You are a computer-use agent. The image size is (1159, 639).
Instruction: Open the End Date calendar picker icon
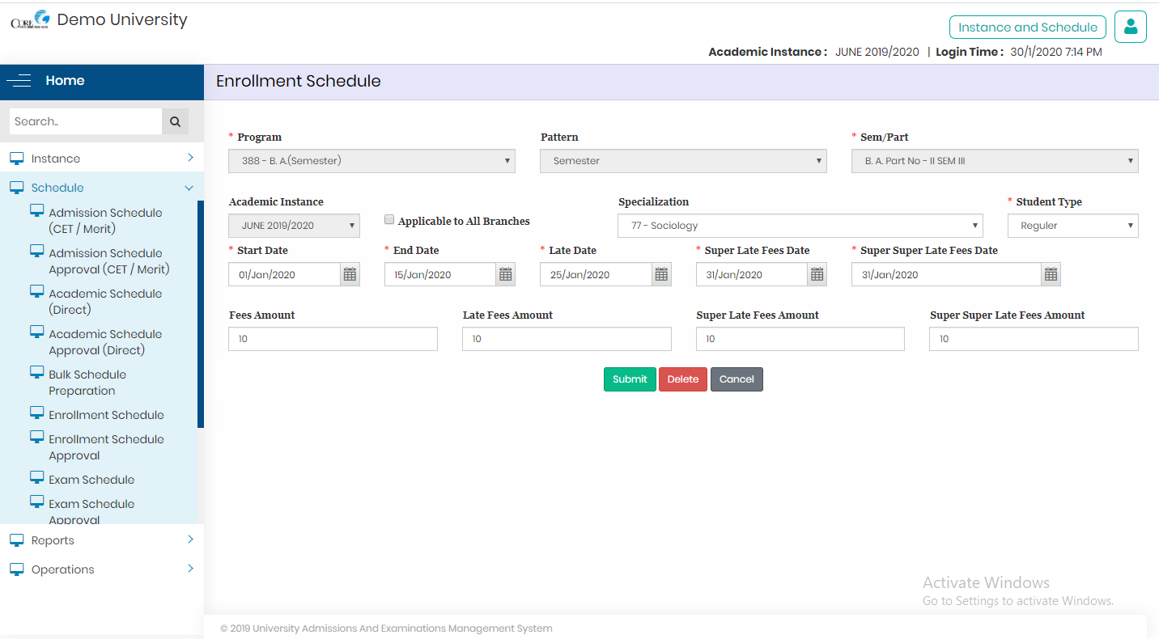[505, 275]
